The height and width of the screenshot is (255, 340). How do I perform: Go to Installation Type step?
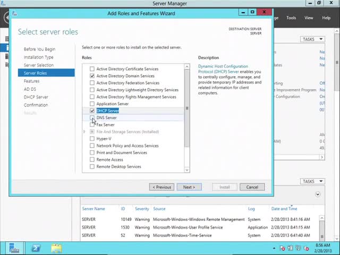pos(39,57)
